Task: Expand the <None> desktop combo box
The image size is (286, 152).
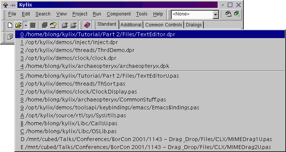Action: tap(215, 14)
